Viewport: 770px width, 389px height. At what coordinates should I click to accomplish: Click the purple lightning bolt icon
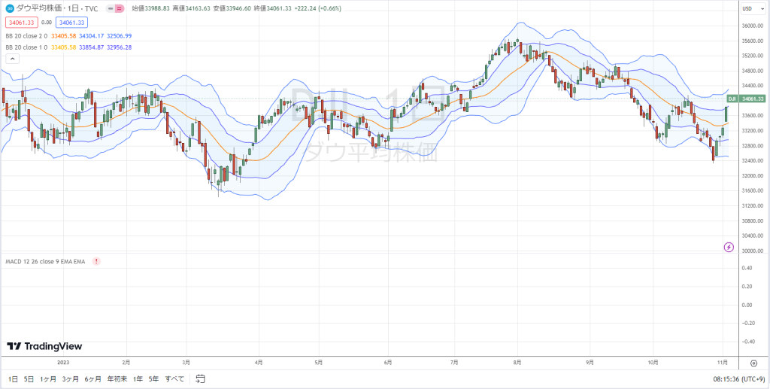pos(729,247)
